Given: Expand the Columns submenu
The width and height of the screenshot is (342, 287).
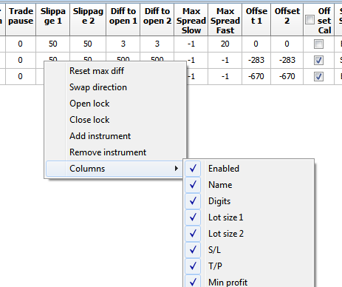Looking at the screenshot, I should pos(115,169).
